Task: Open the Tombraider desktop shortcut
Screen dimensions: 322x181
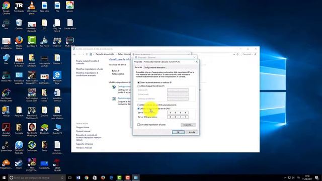Action: [x=19, y=7]
